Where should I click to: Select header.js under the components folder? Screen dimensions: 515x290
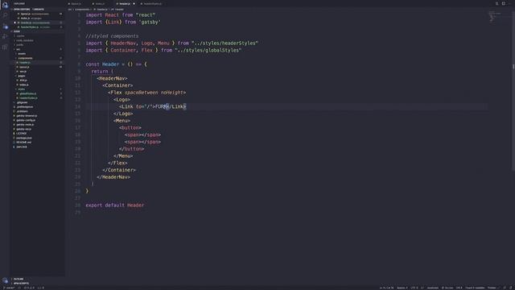25,63
